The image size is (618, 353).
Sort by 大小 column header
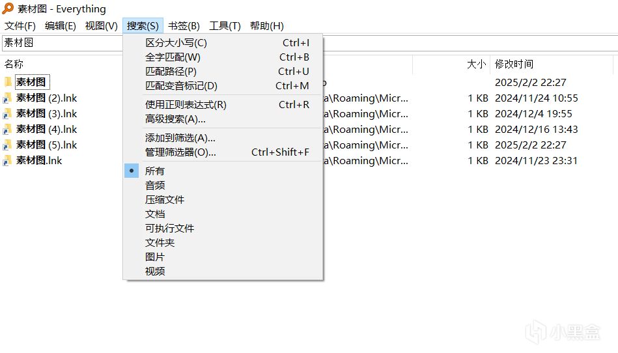pos(477,64)
